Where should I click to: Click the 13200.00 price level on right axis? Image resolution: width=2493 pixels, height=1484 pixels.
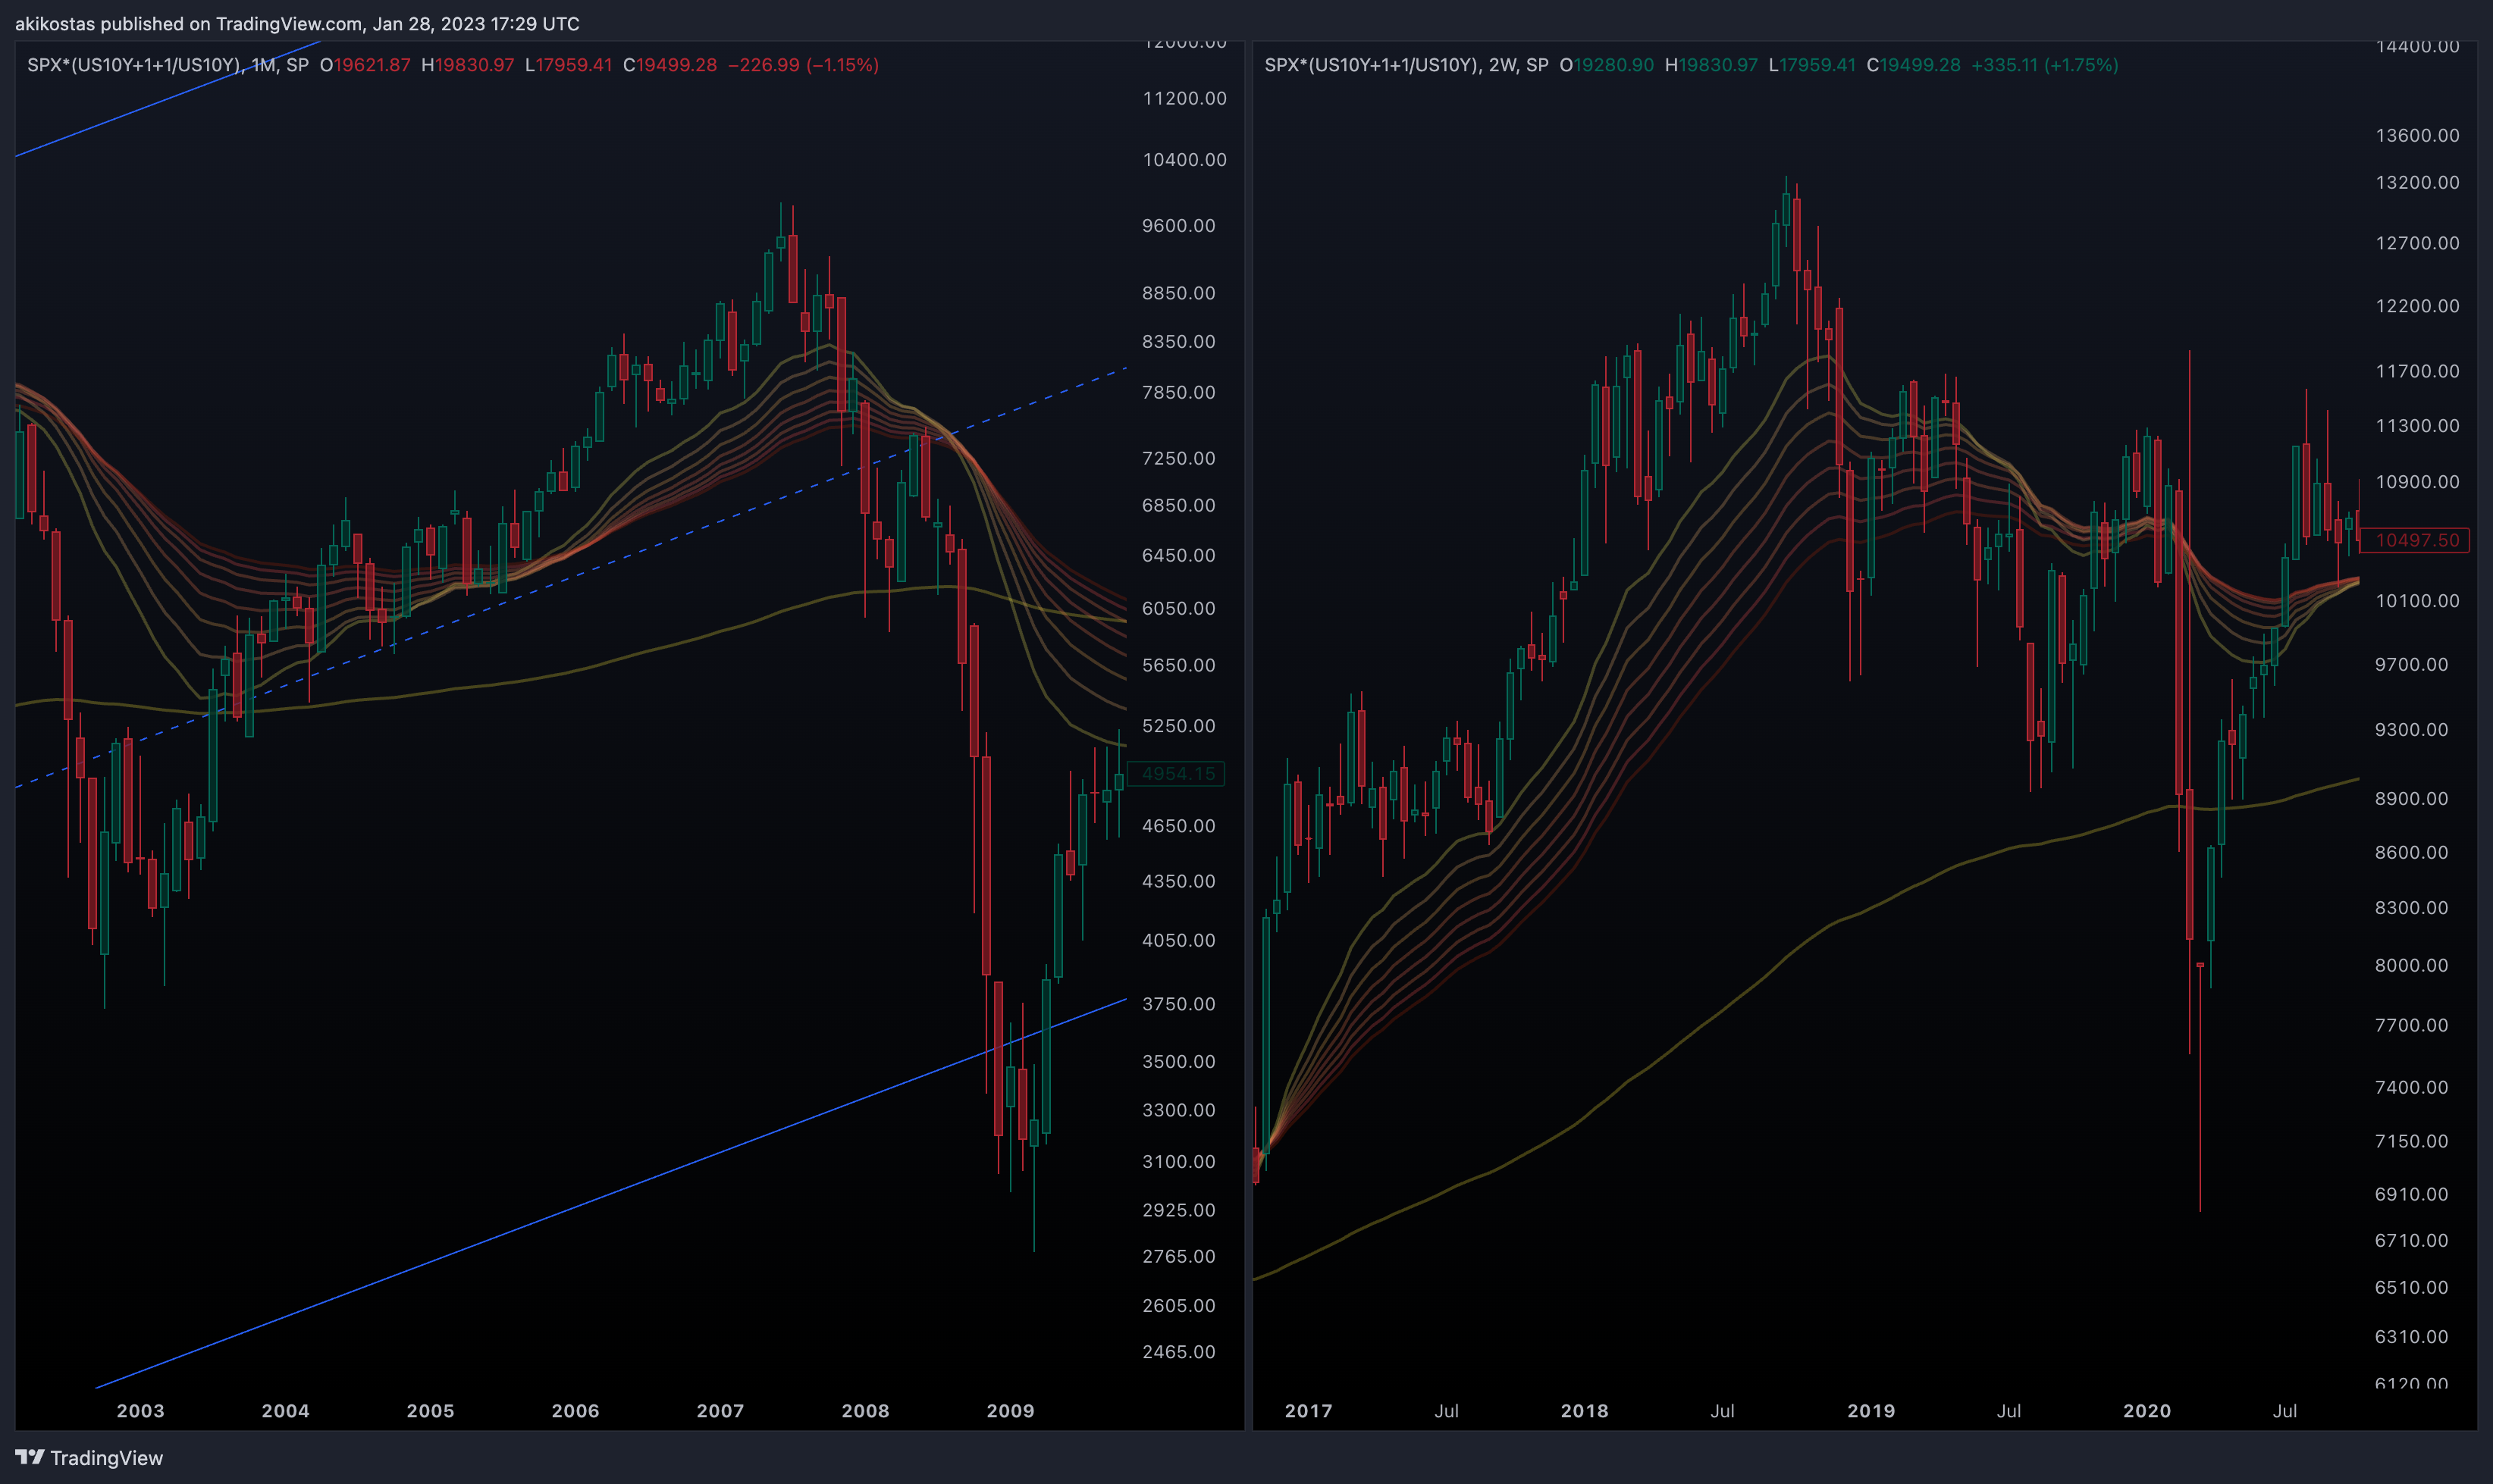(2417, 182)
